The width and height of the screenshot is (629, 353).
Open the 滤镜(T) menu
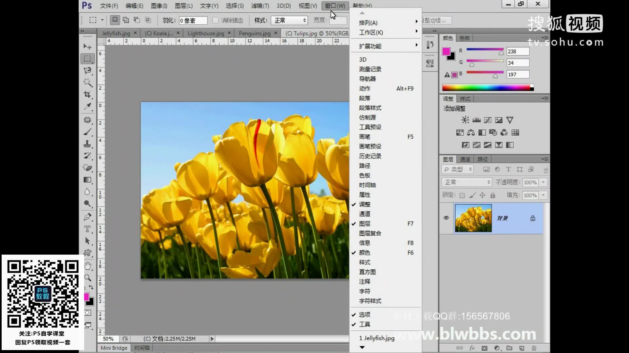260,6
